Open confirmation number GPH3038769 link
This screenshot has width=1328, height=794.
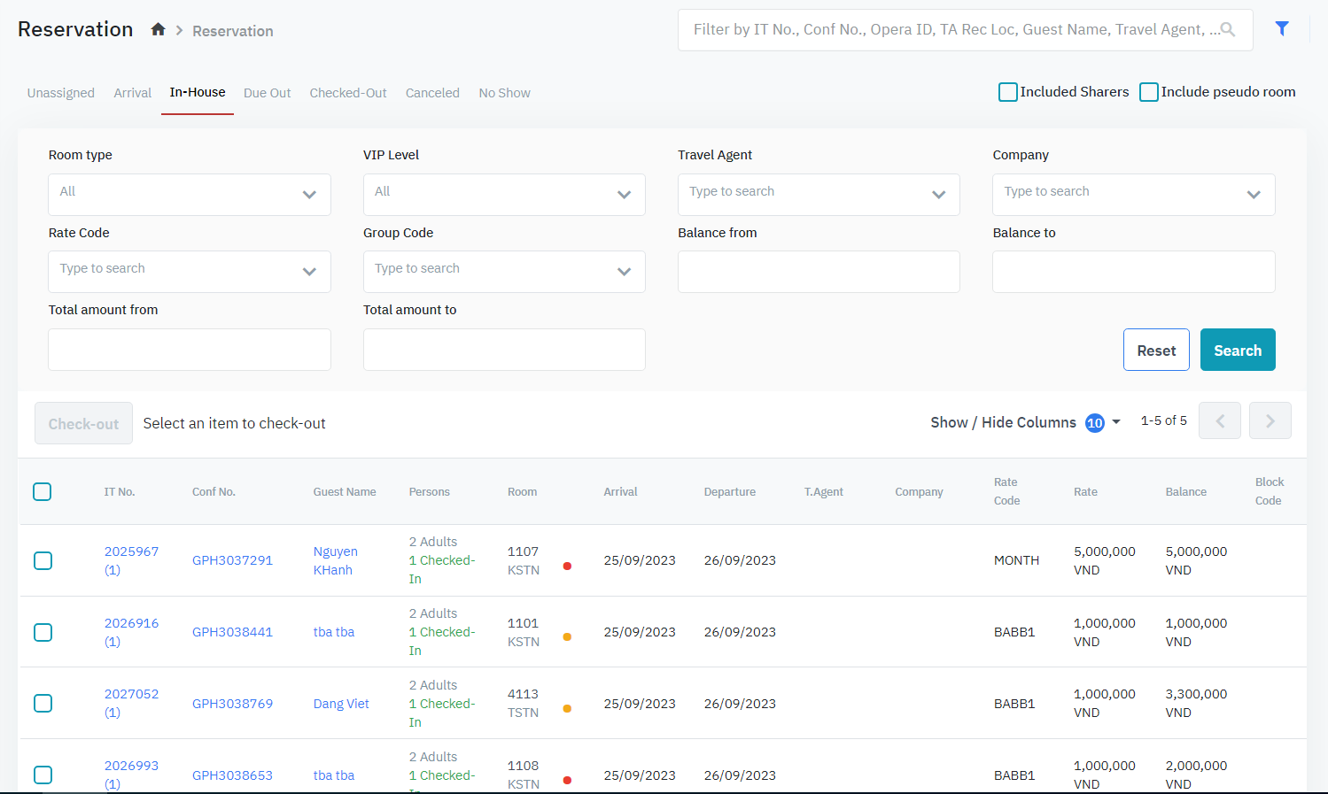click(x=232, y=704)
